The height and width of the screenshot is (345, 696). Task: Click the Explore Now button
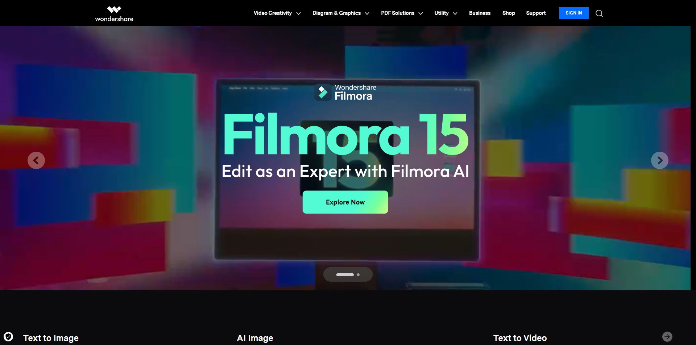[345, 202]
